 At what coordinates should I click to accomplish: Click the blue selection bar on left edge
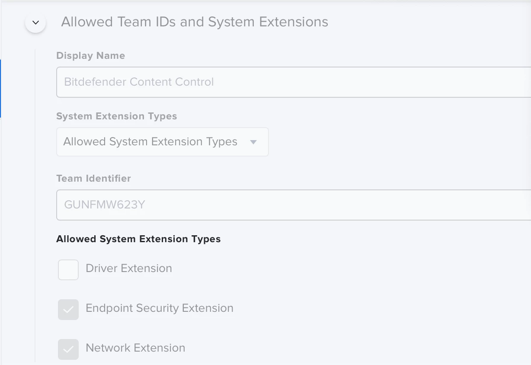pos(0,89)
